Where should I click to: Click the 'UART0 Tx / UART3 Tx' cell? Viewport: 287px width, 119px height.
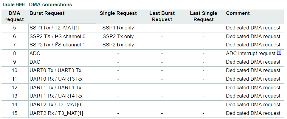[x=55, y=71]
